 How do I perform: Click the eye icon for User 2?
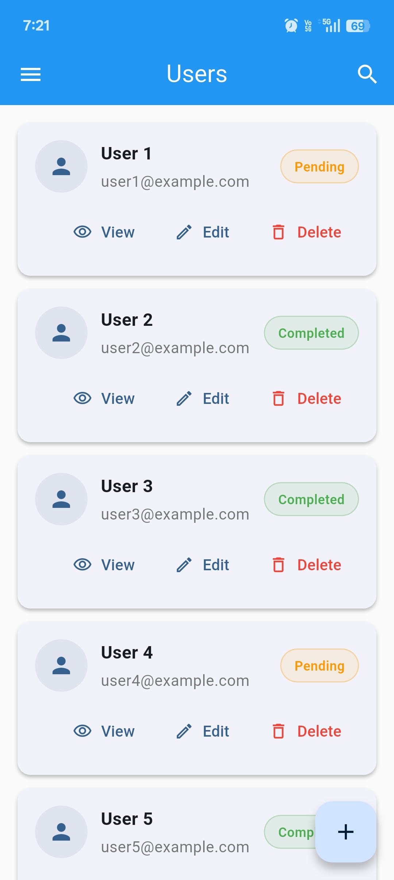click(82, 398)
